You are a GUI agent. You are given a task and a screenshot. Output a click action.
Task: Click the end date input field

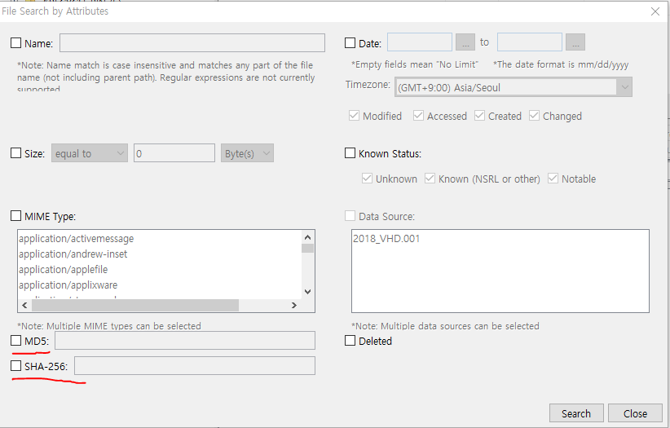click(530, 42)
